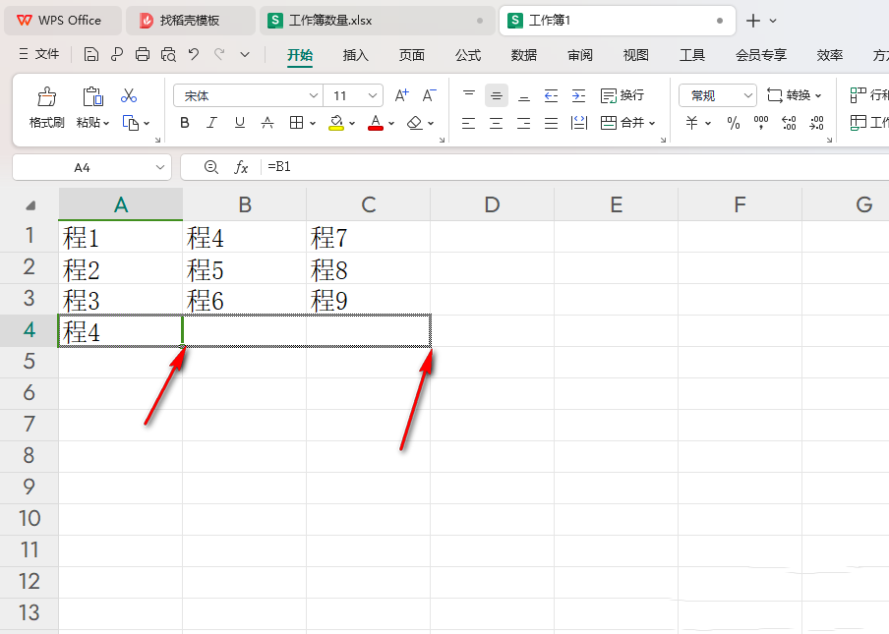Open Name Box dropdown arrow
The image size is (889, 634).
click(x=160, y=167)
